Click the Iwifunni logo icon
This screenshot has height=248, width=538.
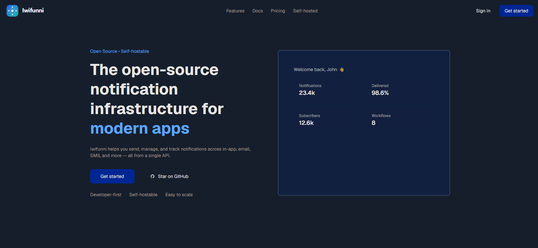12,11
